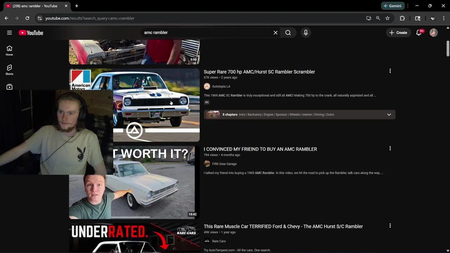
Task: Open the YouTube guide hamburger menu
Action: coord(9,33)
